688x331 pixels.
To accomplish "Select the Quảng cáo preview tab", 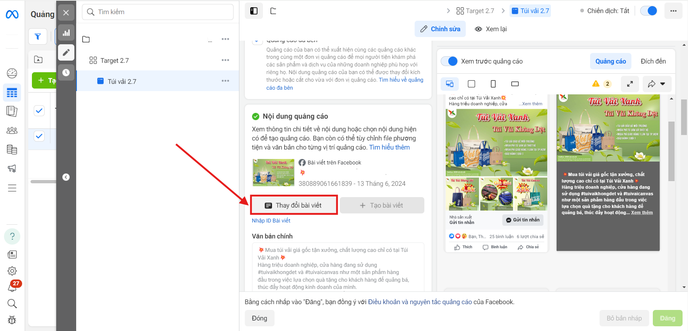I will click(610, 61).
